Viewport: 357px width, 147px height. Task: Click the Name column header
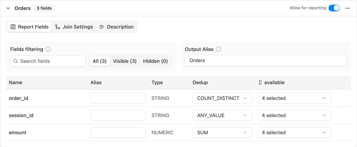click(x=15, y=82)
